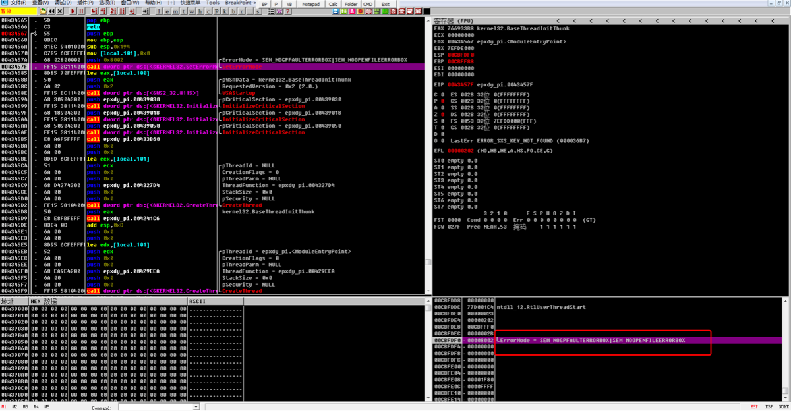Open the Handles window with the 'h' button
The width and height of the screenshot is (791, 411).
(x=200, y=11)
